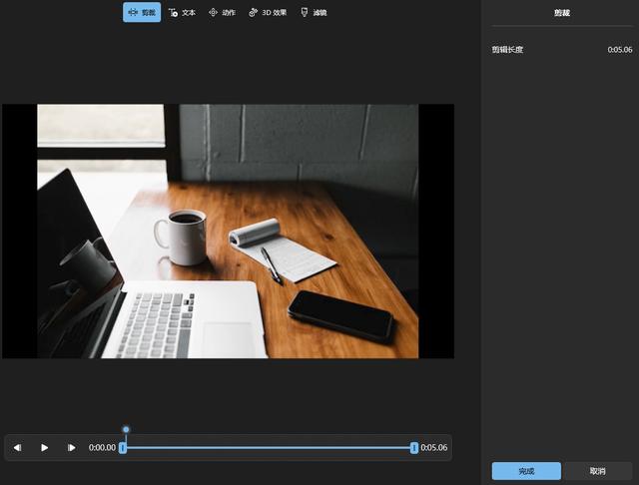Open the 文本 text tool

(182, 13)
